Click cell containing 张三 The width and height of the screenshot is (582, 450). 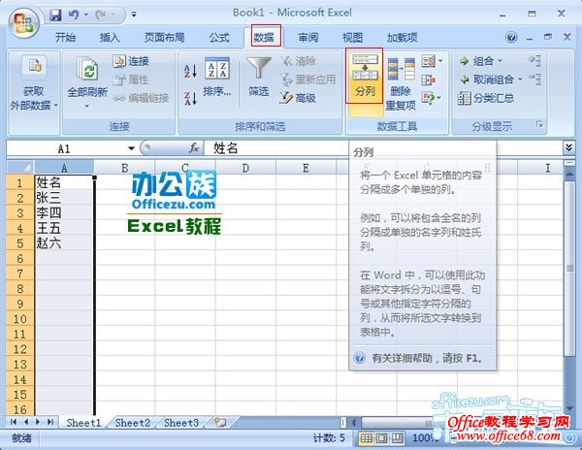click(64, 198)
